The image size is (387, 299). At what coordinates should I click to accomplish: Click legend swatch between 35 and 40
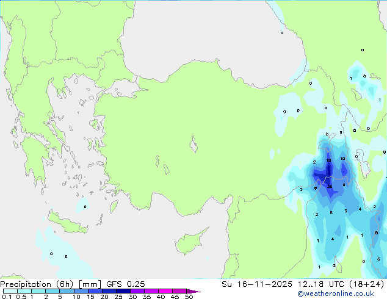pos(151,291)
